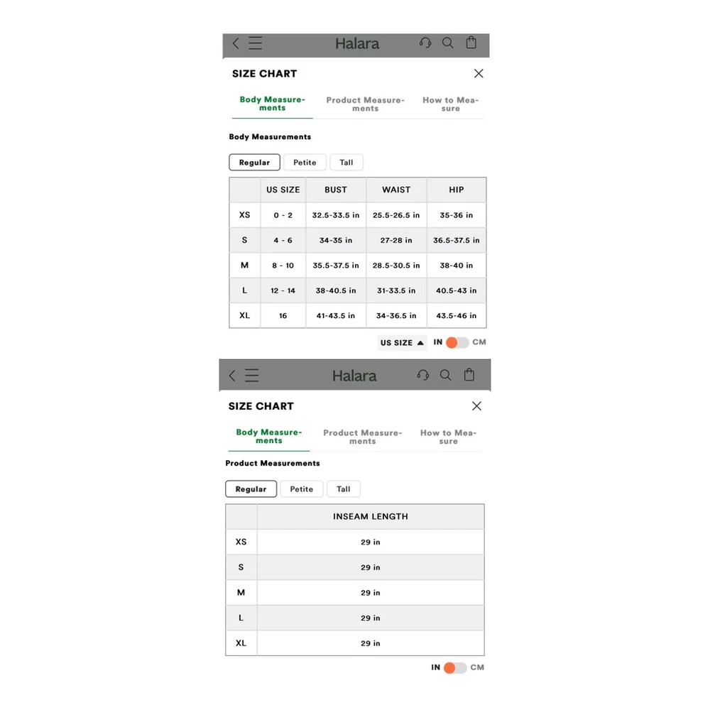710x710 pixels.
Task: Go back using the arrow on the inseam length screen
Action: (232, 376)
